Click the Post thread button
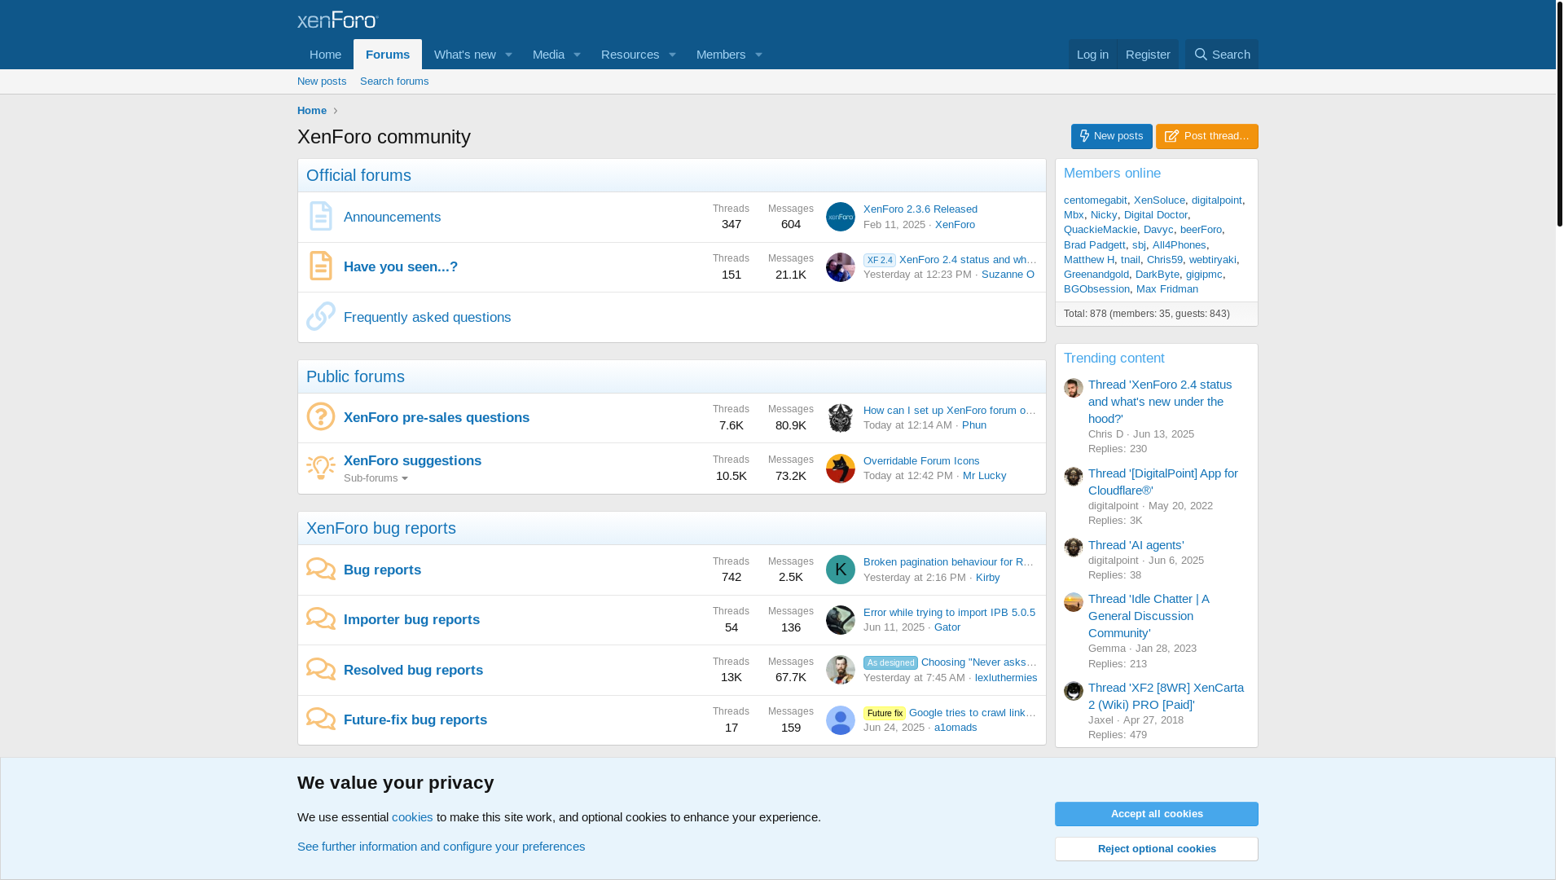 click(1207, 136)
